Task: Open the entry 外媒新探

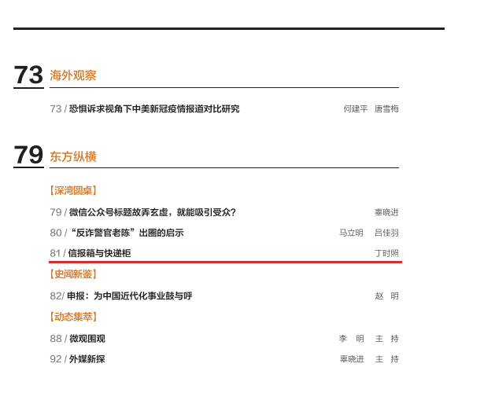Action: pyautogui.click(x=87, y=359)
